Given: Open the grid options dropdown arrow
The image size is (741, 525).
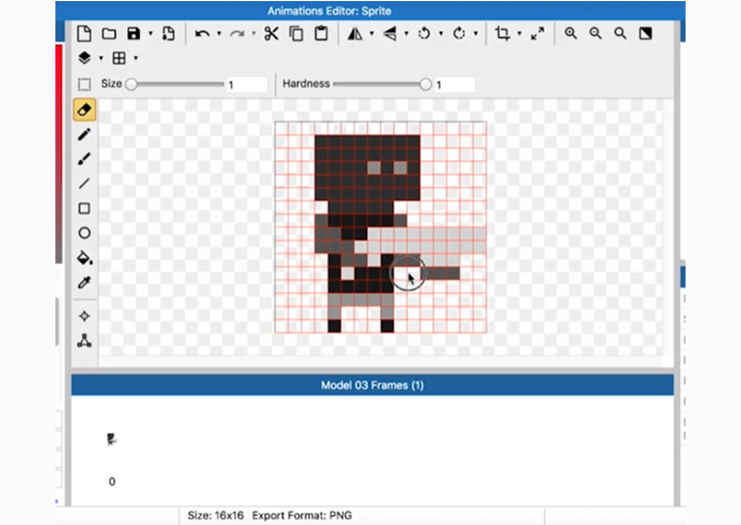Looking at the screenshot, I should [136, 58].
